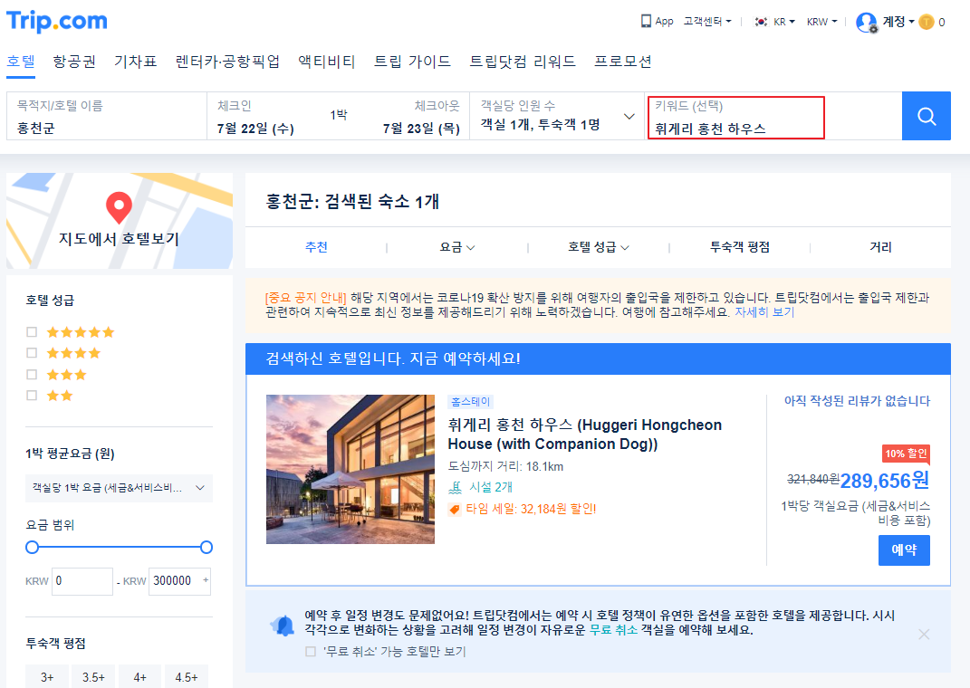970x688 pixels.
Task: Open the 호텔 성급 sort dropdown
Action: pos(598,247)
